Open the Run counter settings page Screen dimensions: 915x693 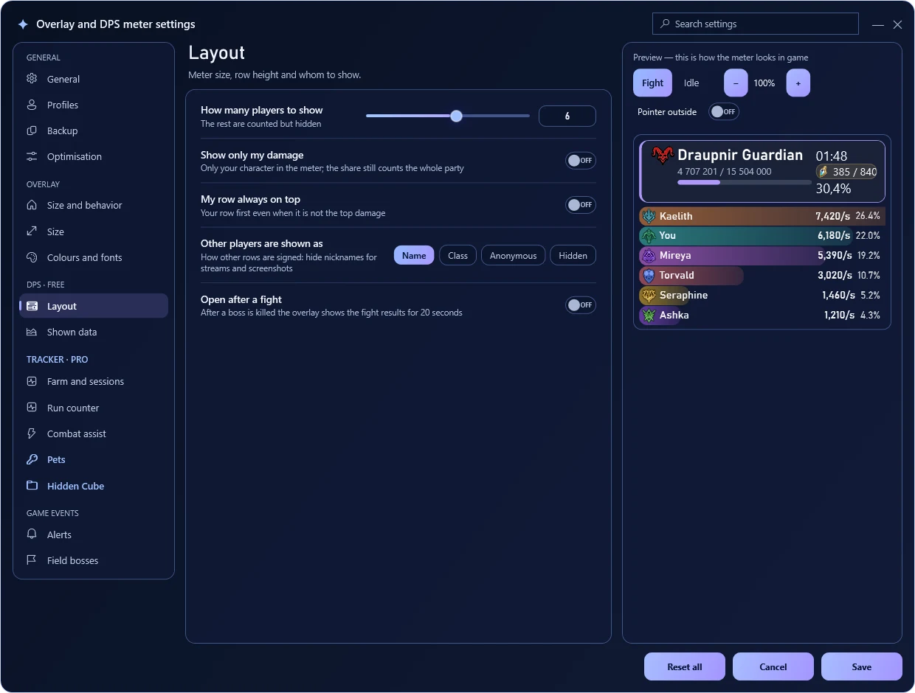point(94,408)
